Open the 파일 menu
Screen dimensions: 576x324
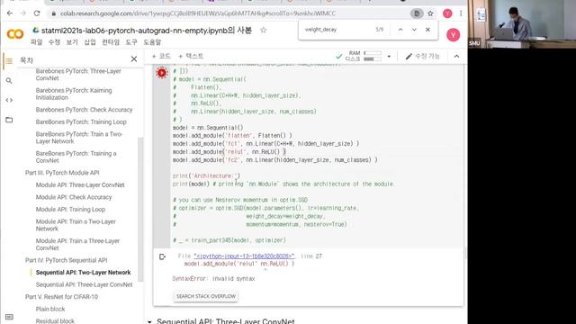[x=36, y=42]
